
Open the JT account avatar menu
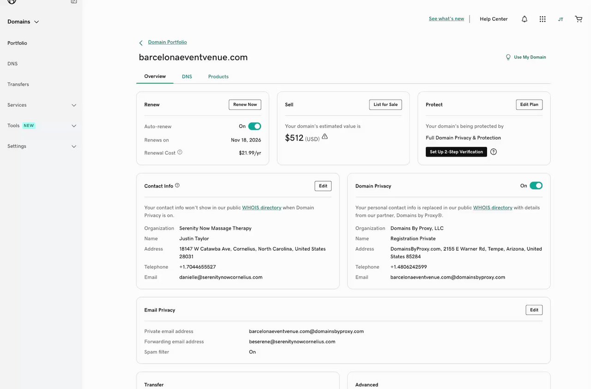561,19
